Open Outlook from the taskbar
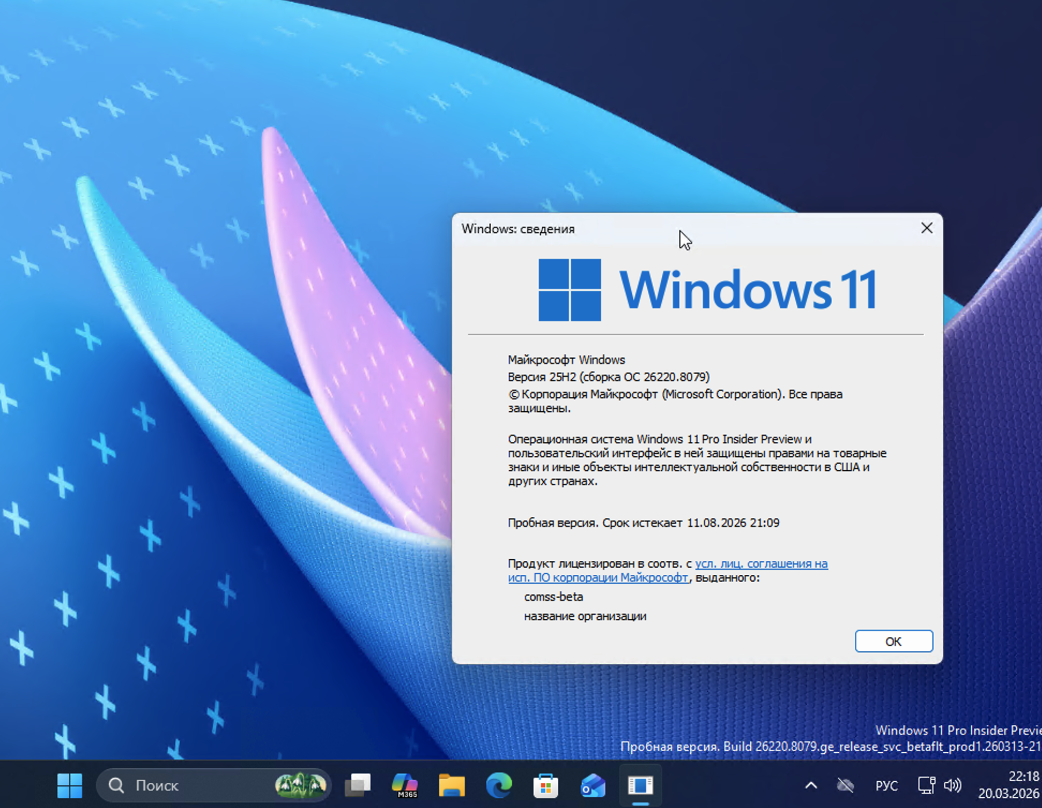This screenshot has width=1042, height=808. pos(593,785)
